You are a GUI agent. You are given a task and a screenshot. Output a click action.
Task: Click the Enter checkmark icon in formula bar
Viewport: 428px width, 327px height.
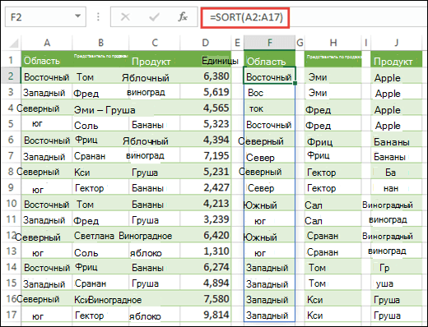point(154,17)
